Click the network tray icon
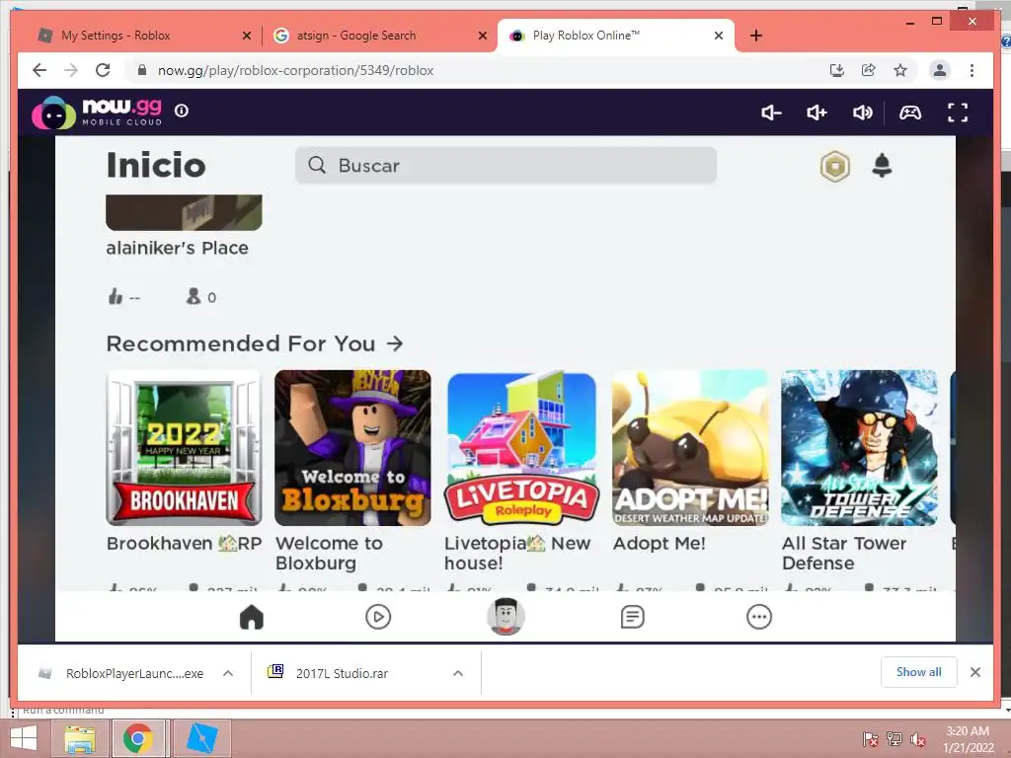The width and height of the screenshot is (1011, 758). click(894, 739)
